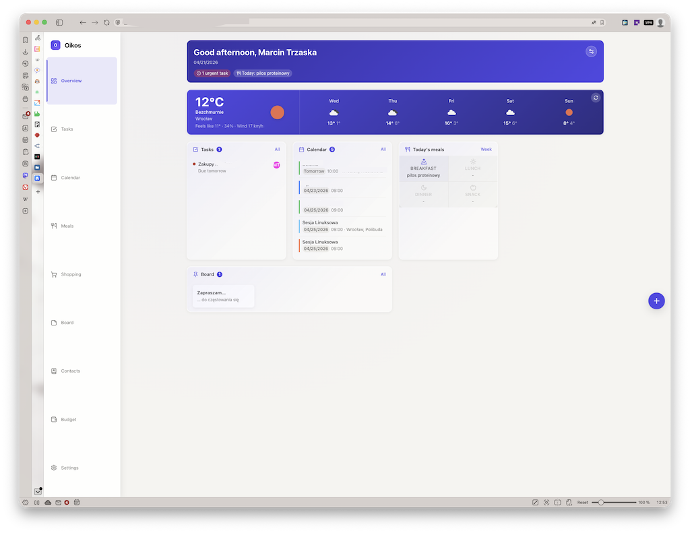
Task: Open the Feeds panel icon
Action: click(x=25, y=164)
